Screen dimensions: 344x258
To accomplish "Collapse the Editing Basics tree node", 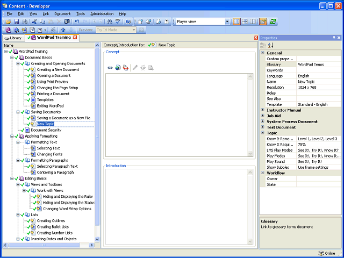I will pos(12,178).
